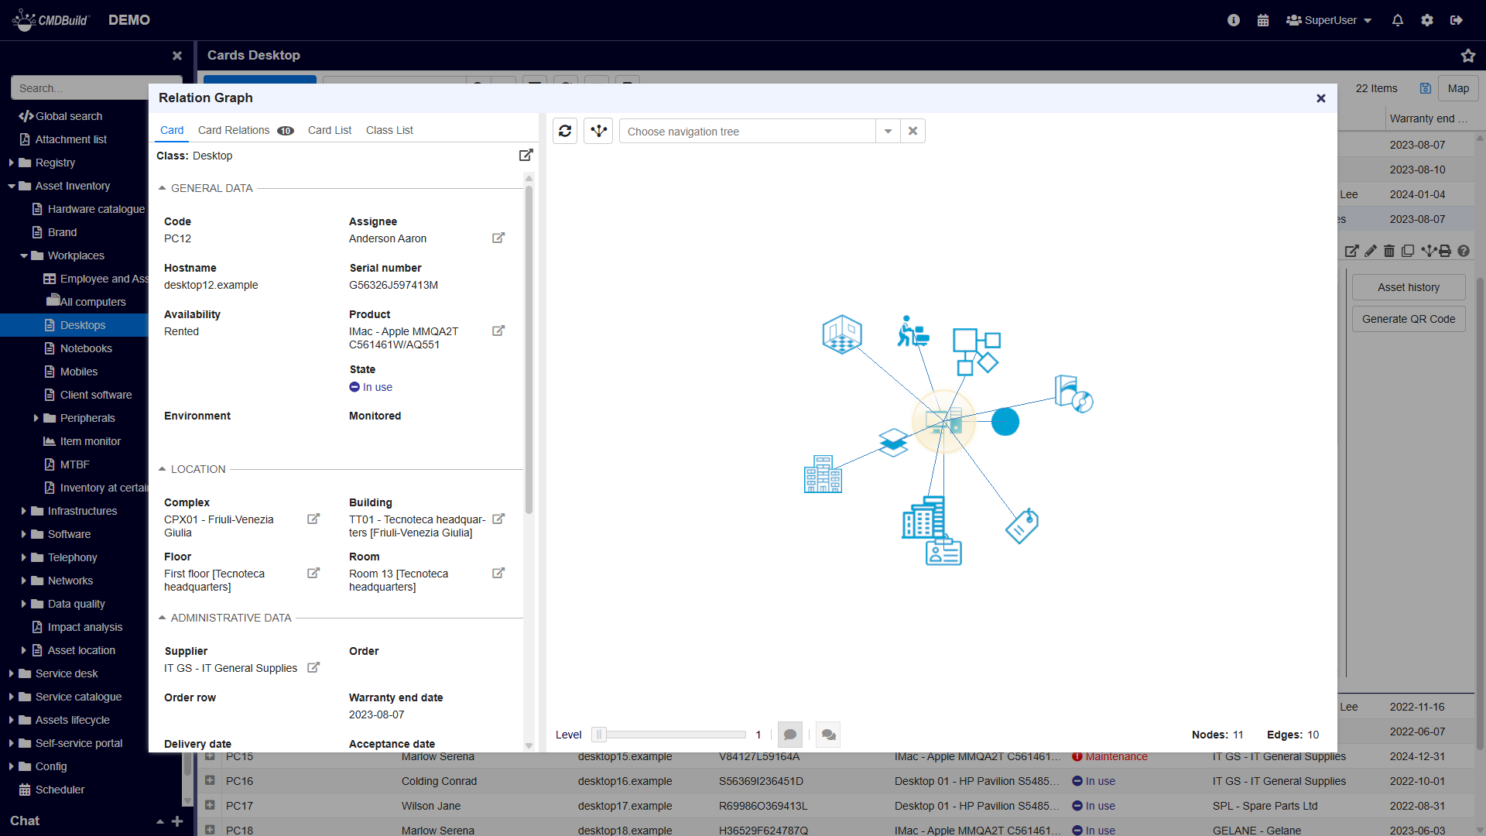The image size is (1486, 836).
Task: Click the Level slider track
Action: (673, 735)
